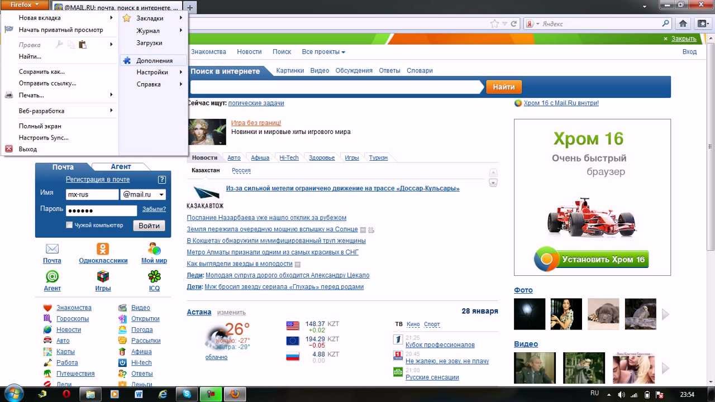Open Почта envelope icon
Image resolution: width=715 pixels, height=402 pixels.
tap(52, 248)
